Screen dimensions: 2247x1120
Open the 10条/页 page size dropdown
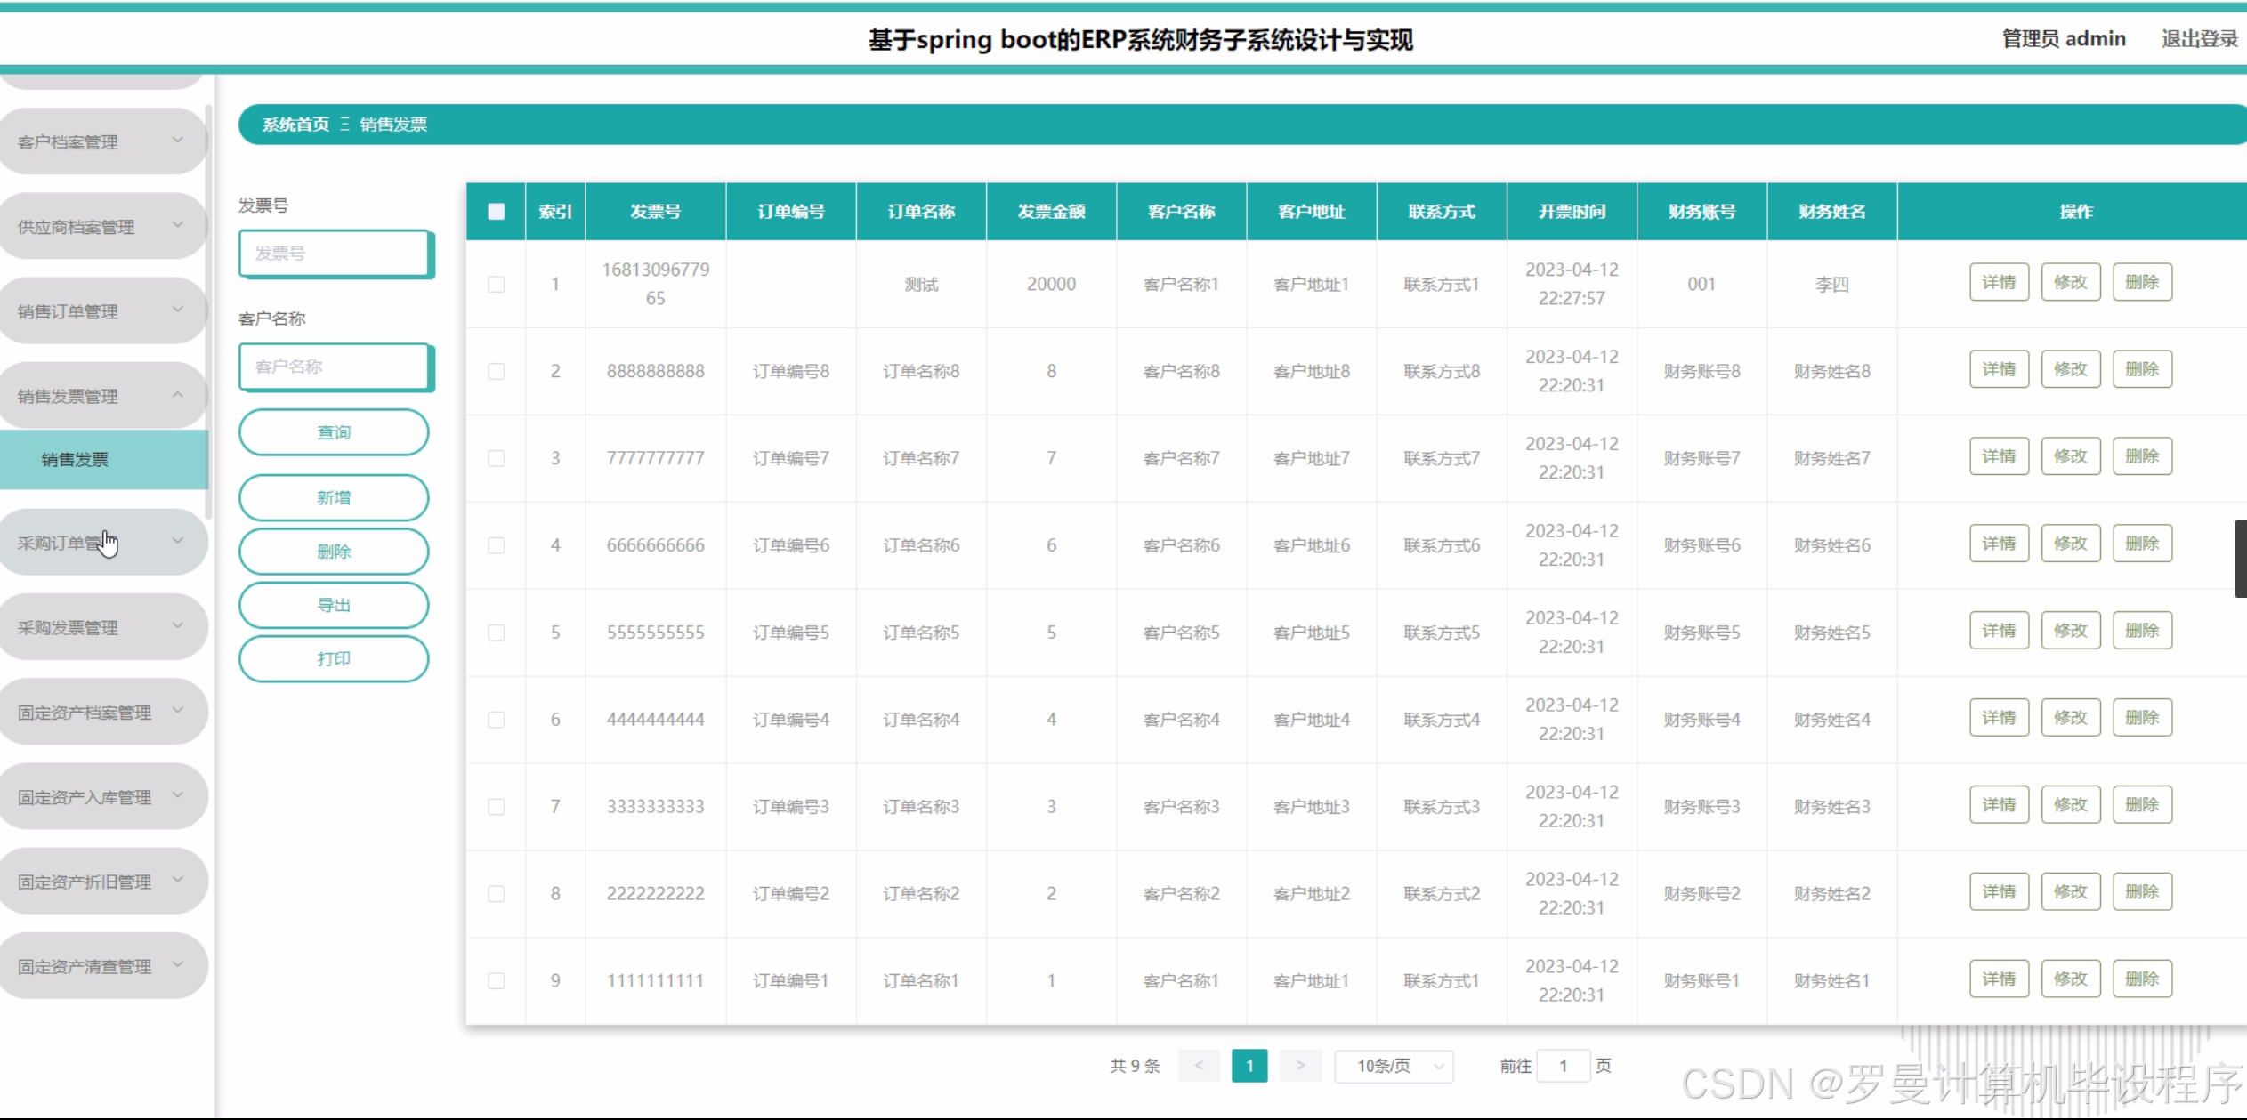[1393, 1065]
